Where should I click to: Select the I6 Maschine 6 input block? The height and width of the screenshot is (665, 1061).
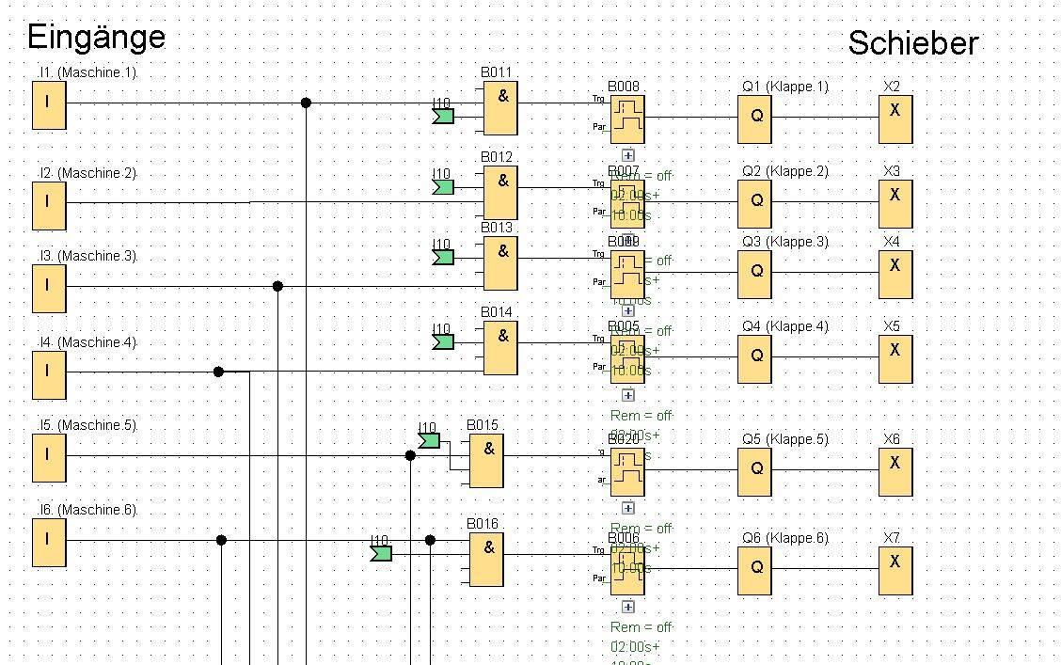point(49,542)
